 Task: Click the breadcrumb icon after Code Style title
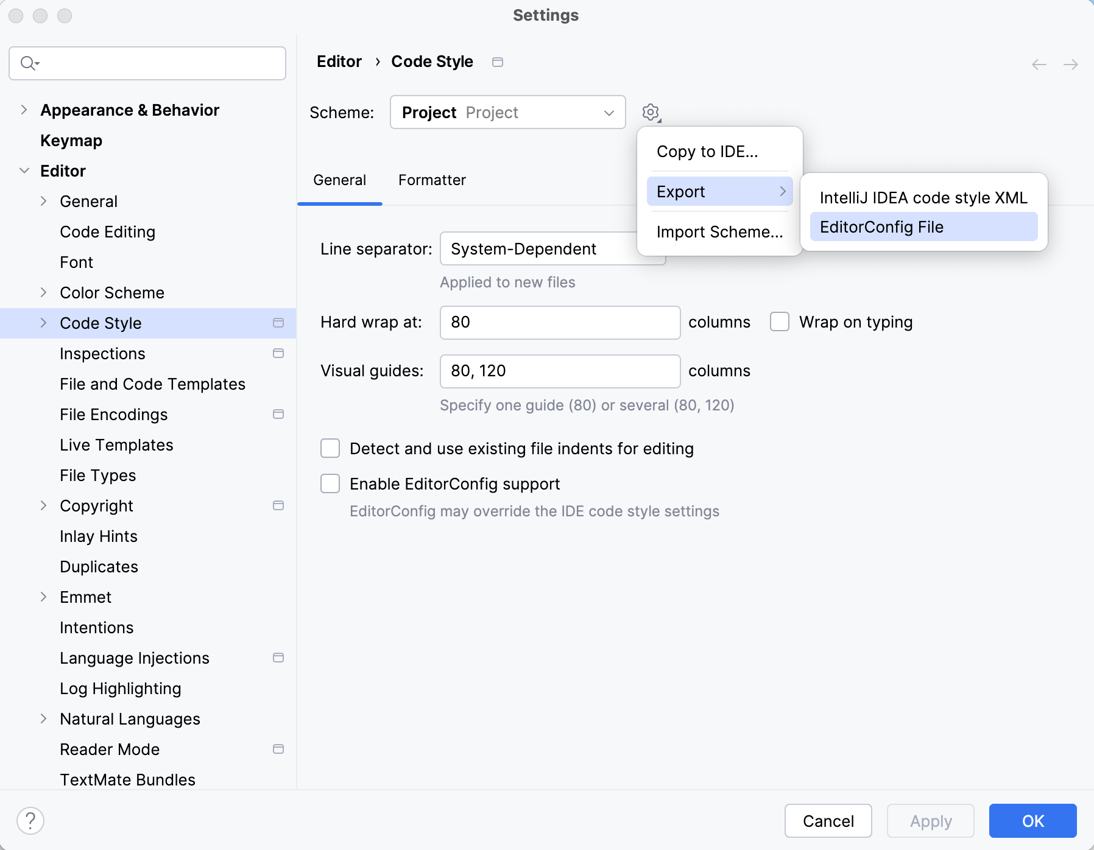click(x=498, y=61)
